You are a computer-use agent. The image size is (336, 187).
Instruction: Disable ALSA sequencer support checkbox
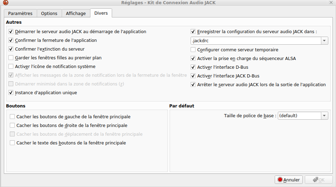[x=193, y=59]
